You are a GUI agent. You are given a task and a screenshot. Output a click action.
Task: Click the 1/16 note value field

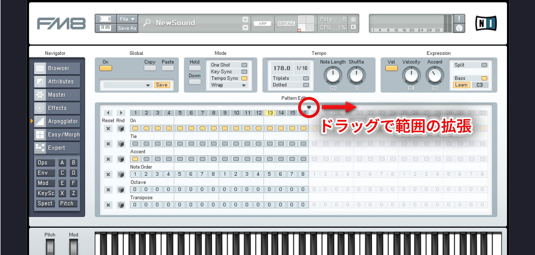[302, 68]
